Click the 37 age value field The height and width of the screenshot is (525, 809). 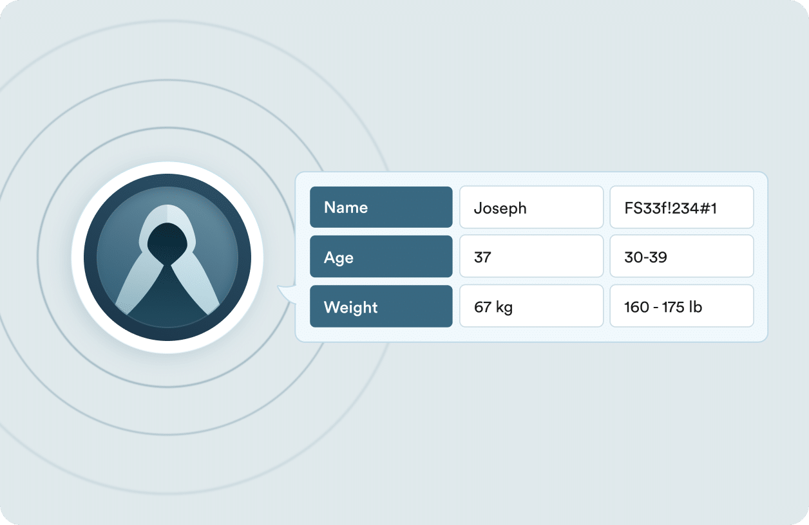(x=531, y=257)
